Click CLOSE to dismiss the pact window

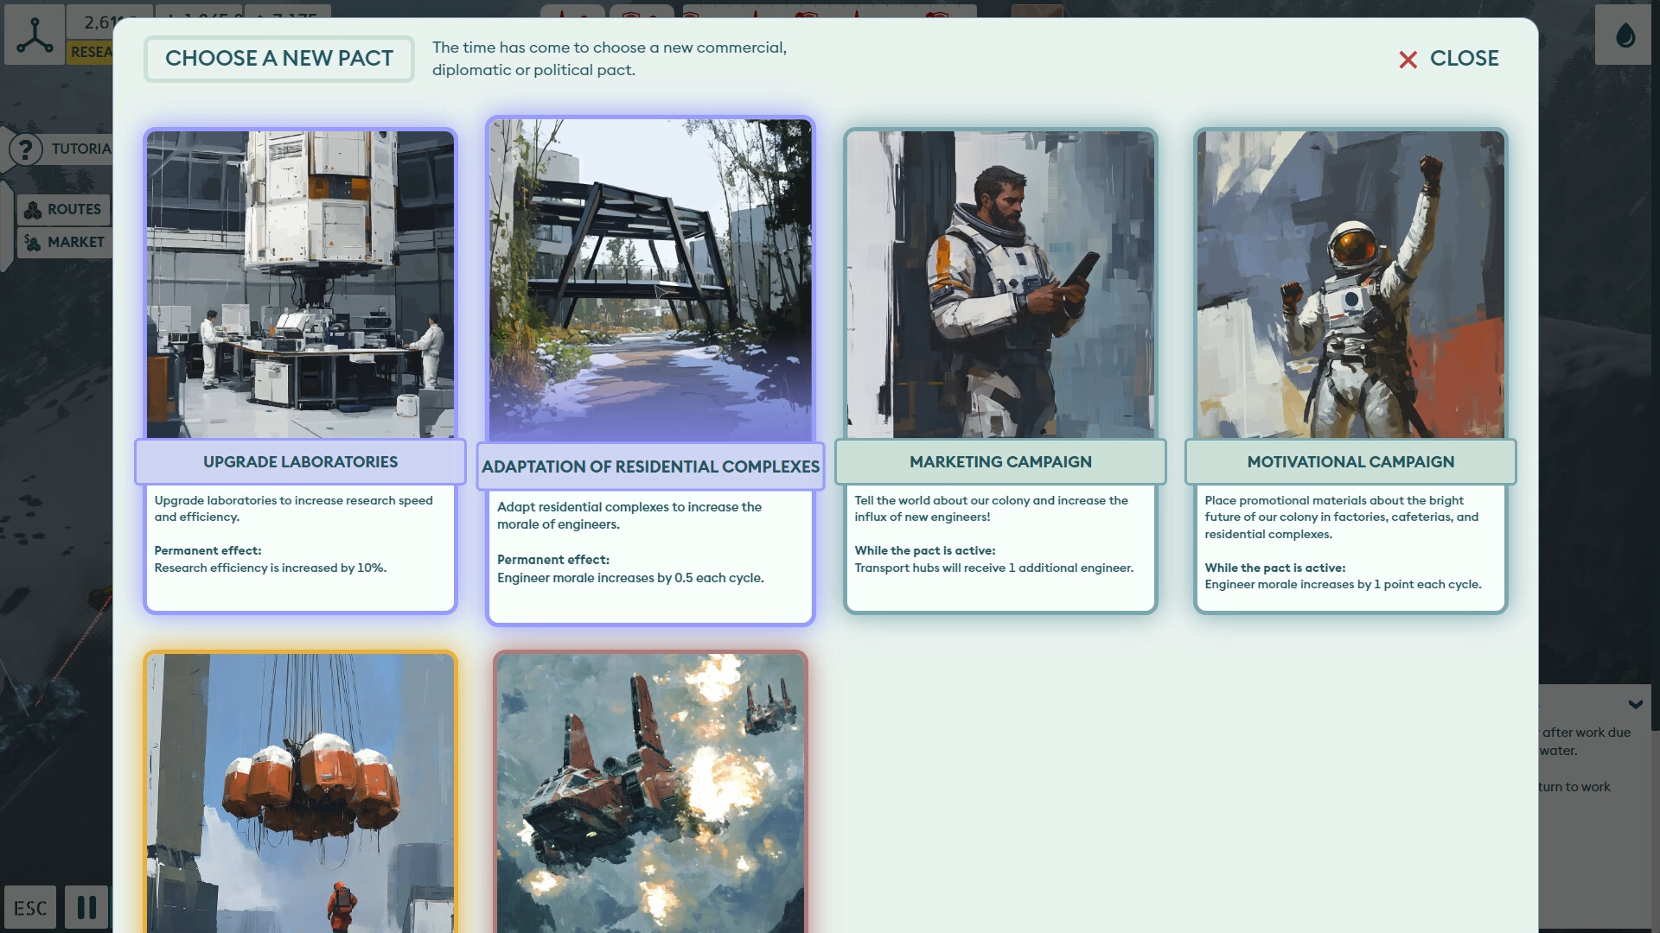click(x=1465, y=58)
